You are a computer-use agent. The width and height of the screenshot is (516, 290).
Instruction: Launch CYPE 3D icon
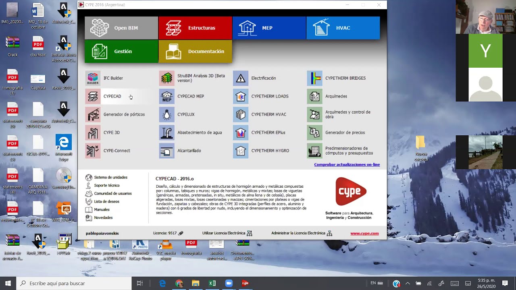(x=93, y=133)
